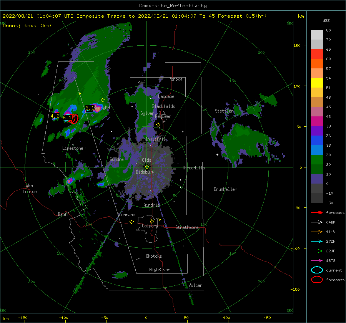Click the Airdrie city label

[151, 205]
